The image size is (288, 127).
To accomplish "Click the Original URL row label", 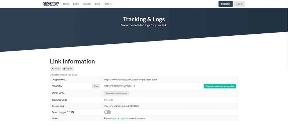I will 59,80.
